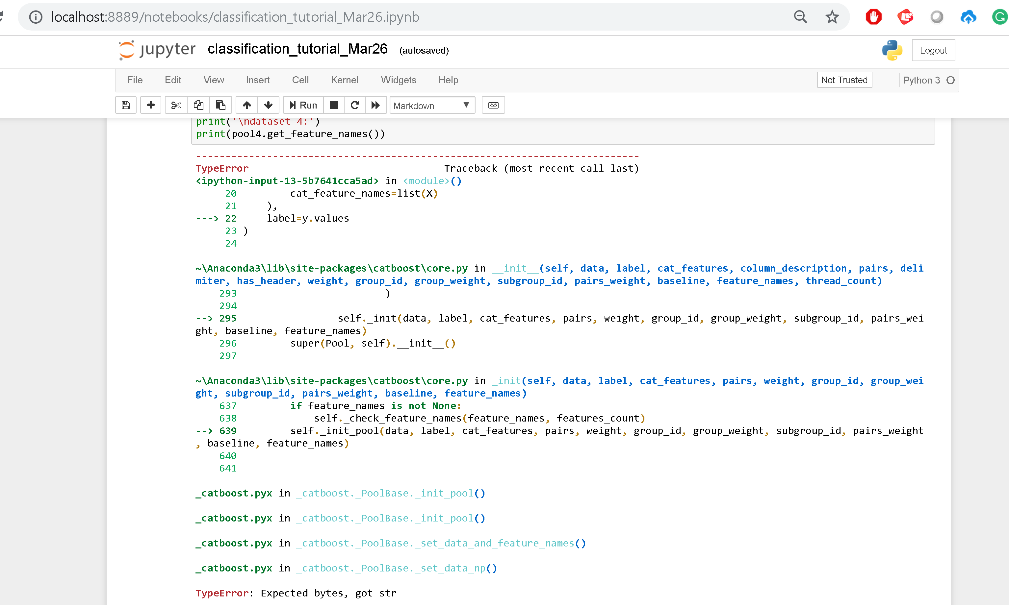The image size is (1009, 605).
Task: Copy the selected cell with copy icon
Action: pyautogui.click(x=199, y=105)
